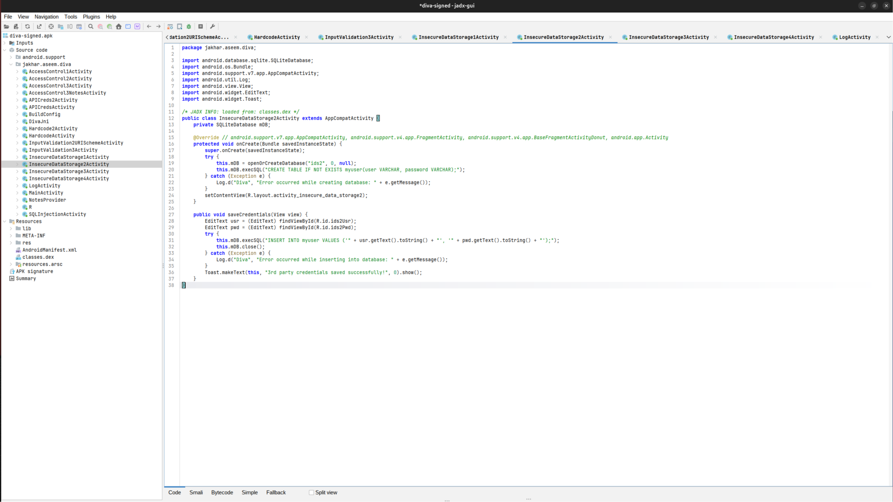Click the pink Class search icon
This screenshot has width=893, height=502.
[100, 26]
